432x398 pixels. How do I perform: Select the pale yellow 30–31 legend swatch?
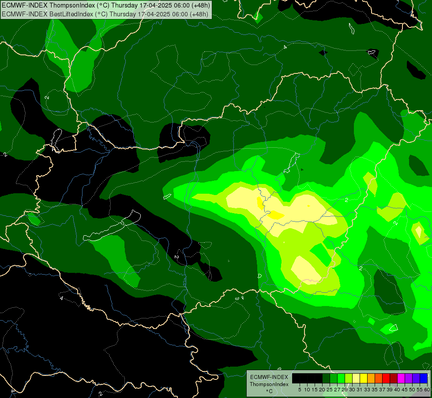tap(356, 378)
